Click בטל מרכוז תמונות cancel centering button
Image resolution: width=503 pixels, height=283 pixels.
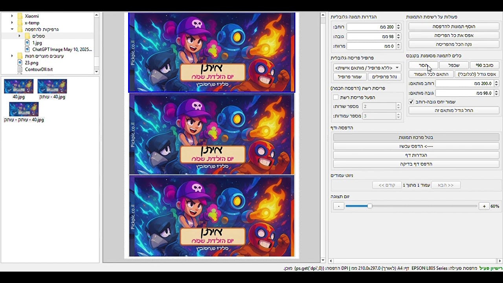(x=416, y=138)
